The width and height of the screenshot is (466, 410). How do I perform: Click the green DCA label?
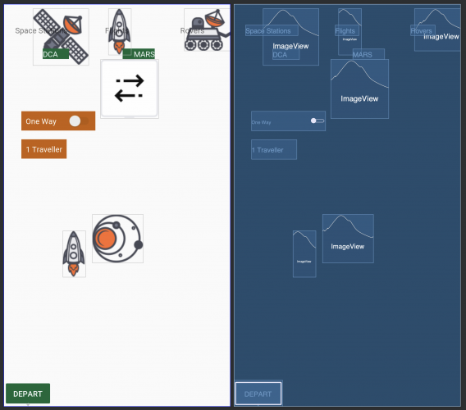tap(56, 54)
